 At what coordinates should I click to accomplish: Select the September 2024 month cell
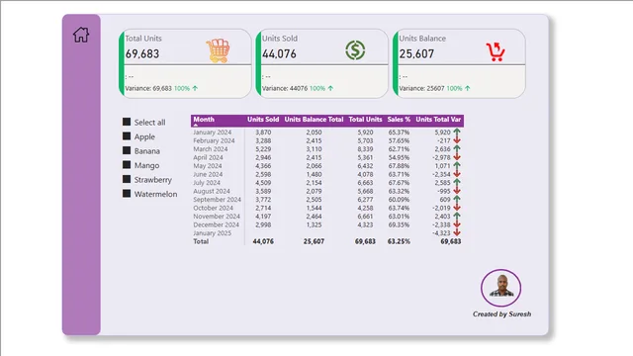(218, 200)
